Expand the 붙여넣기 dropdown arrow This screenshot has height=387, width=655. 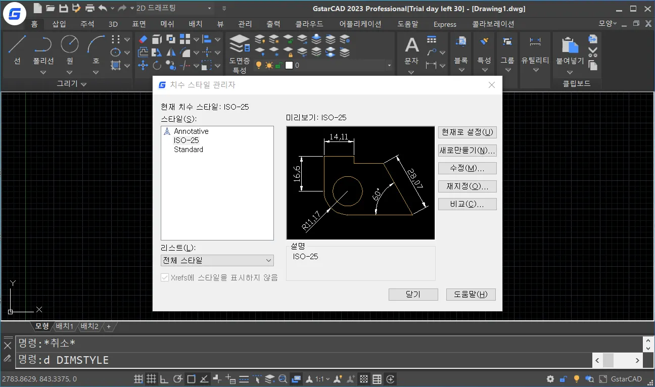pyautogui.click(x=570, y=72)
